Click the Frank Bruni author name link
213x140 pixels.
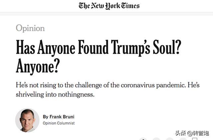pos(62,117)
